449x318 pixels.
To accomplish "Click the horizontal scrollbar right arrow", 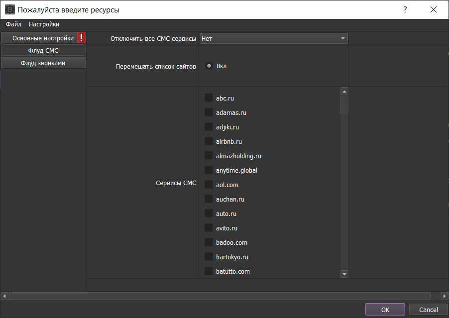I will click(x=445, y=296).
